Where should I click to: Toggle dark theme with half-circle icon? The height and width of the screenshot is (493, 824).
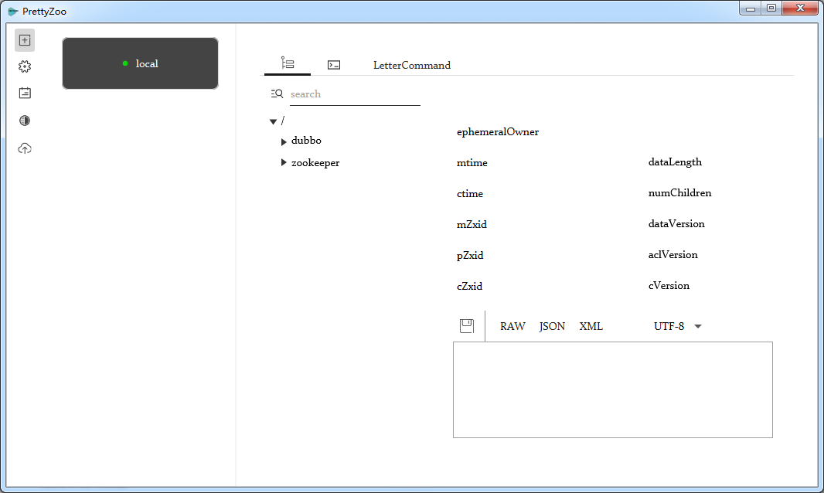click(25, 121)
